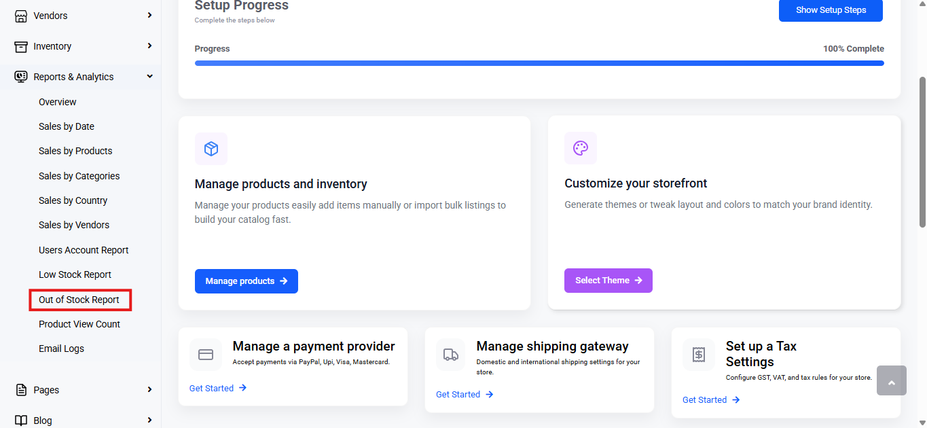Click the tax receipt dollar icon

coord(699,355)
